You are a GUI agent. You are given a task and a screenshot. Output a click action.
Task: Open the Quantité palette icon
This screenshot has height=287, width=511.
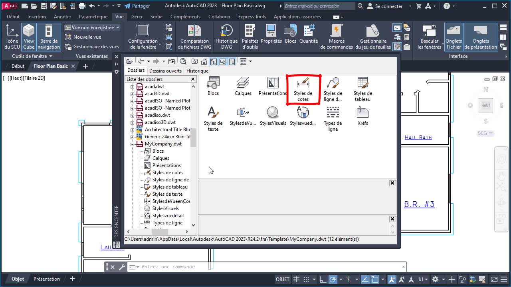click(309, 34)
